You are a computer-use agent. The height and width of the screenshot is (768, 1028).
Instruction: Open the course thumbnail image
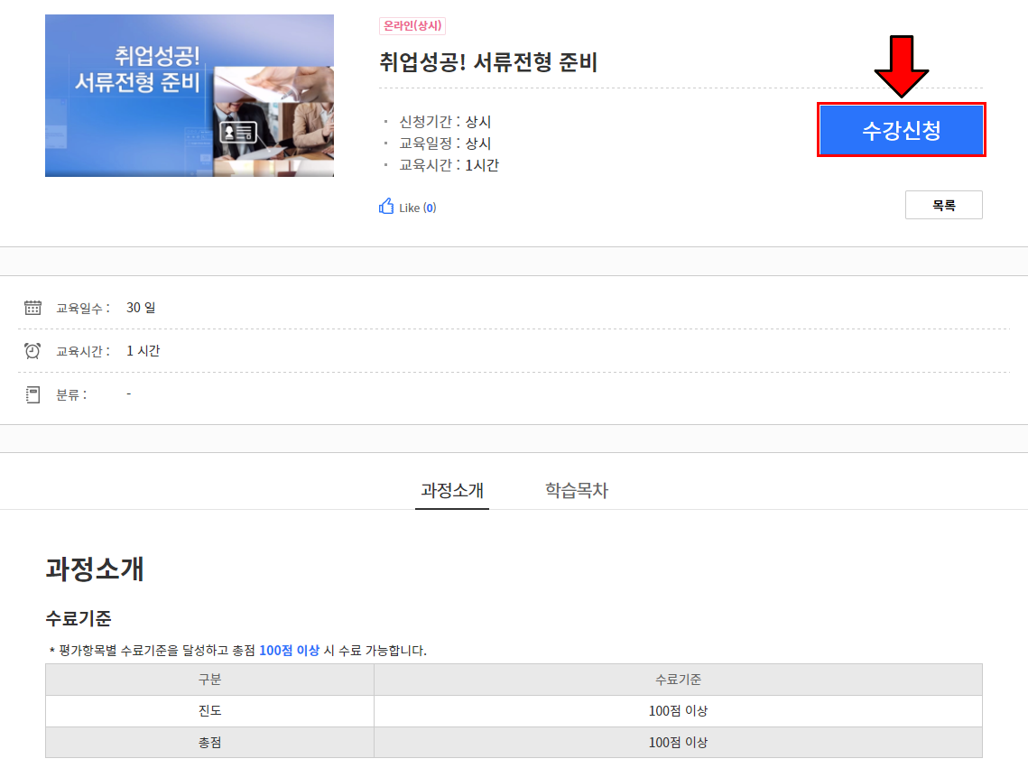190,96
